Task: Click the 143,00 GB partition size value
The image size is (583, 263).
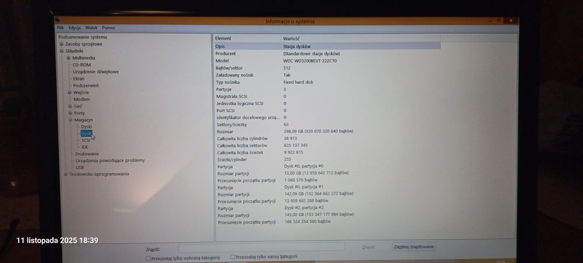Action: click(x=319, y=214)
